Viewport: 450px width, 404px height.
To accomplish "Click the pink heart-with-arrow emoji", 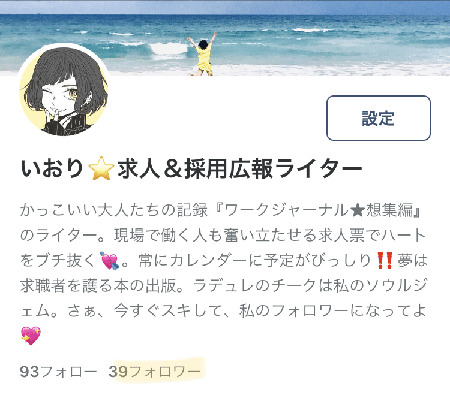I will click(109, 261).
